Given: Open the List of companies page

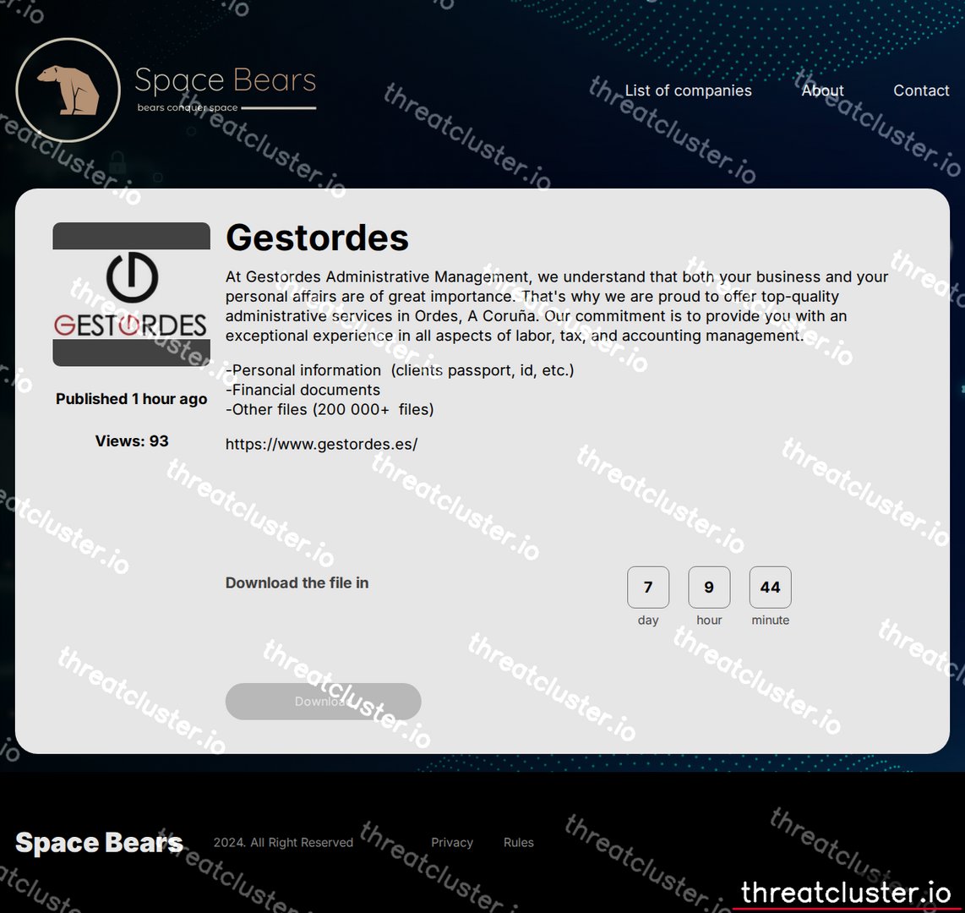Looking at the screenshot, I should click(x=688, y=90).
